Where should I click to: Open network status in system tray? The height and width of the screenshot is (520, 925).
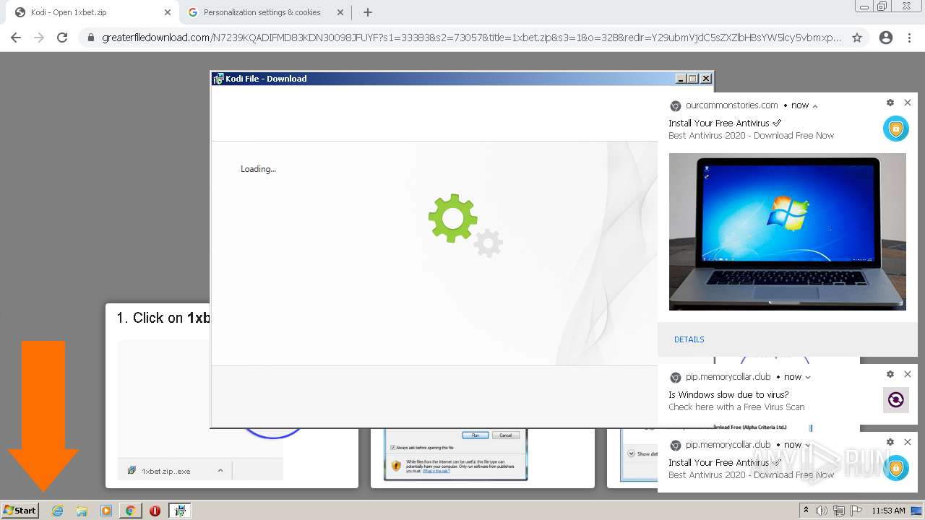point(839,511)
